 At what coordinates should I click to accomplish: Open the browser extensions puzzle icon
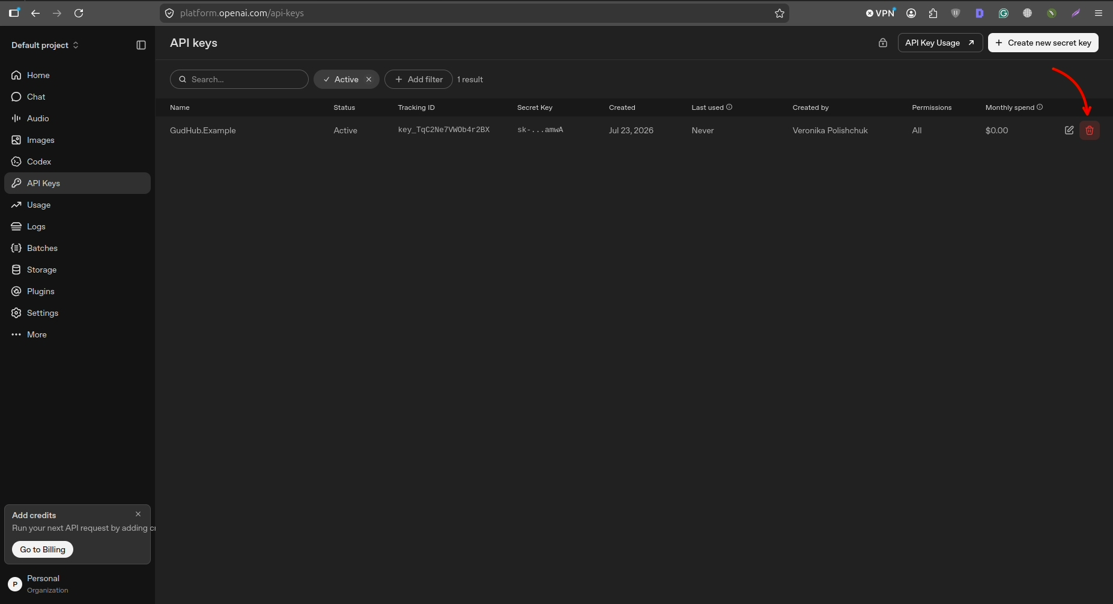click(933, 13)
